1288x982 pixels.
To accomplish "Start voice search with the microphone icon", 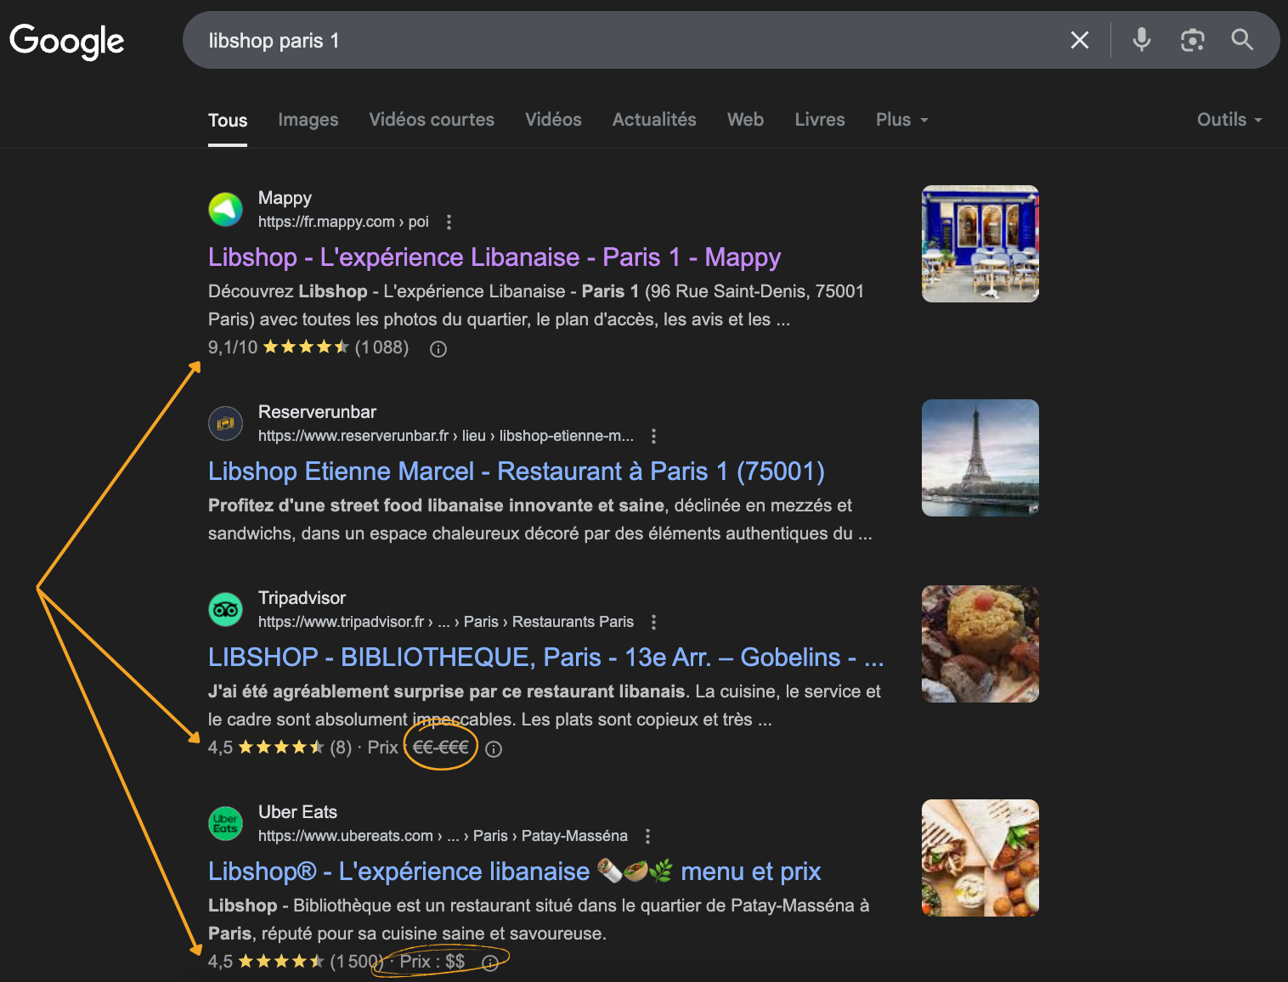I will (x=1142, y=40).
